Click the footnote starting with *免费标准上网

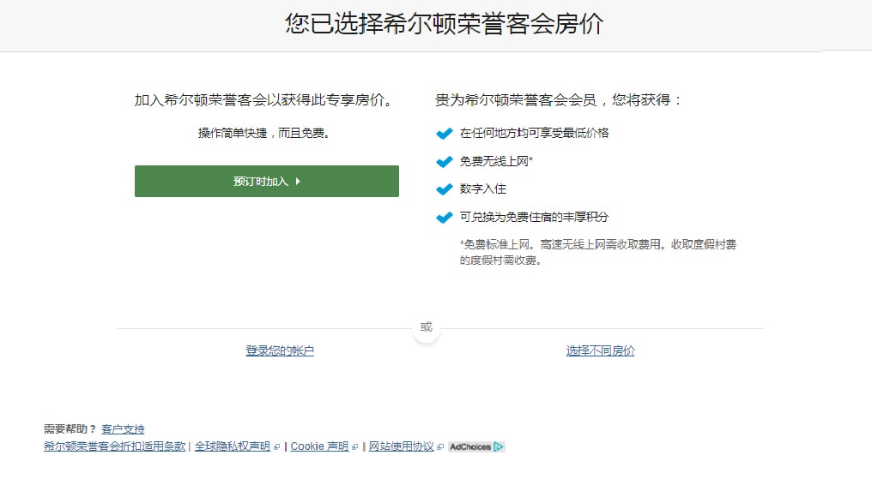[x=598, y=252]
